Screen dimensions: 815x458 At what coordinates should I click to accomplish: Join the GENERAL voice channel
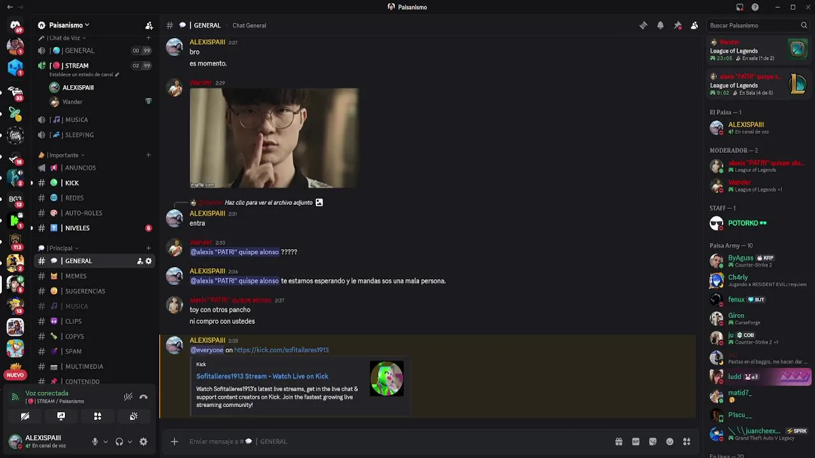coord(94,51)
